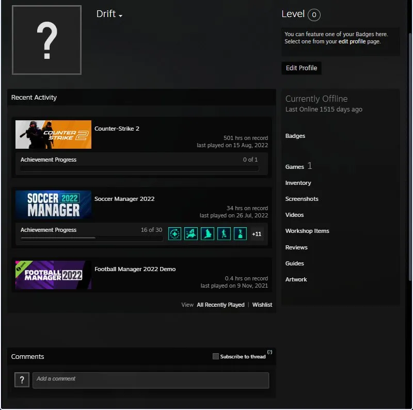
Task: Open Football Manager 2022 Demo title link
Action: (135, 269)
